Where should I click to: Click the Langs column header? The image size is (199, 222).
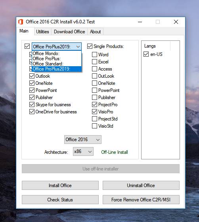tap(156, 46)
